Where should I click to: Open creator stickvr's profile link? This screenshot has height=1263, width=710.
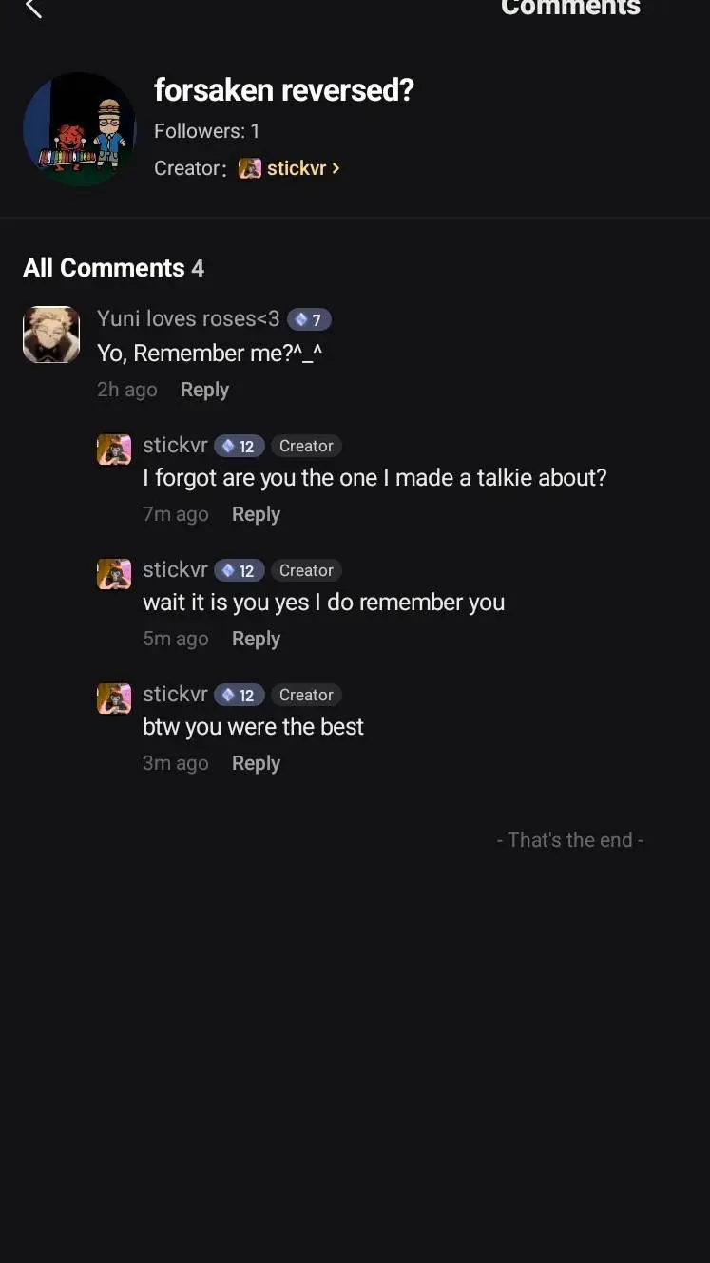(x=297, y=168)
